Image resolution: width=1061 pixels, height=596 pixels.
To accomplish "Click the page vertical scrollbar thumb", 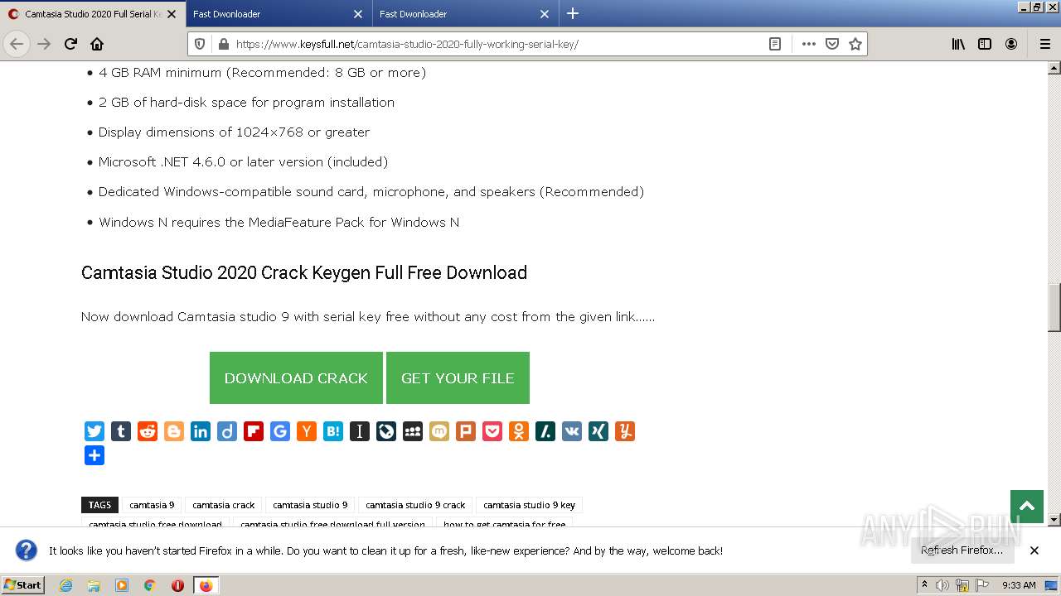I will (x=1054, y=306).
